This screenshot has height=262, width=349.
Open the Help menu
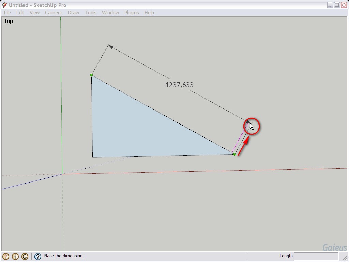click(149, 13)
